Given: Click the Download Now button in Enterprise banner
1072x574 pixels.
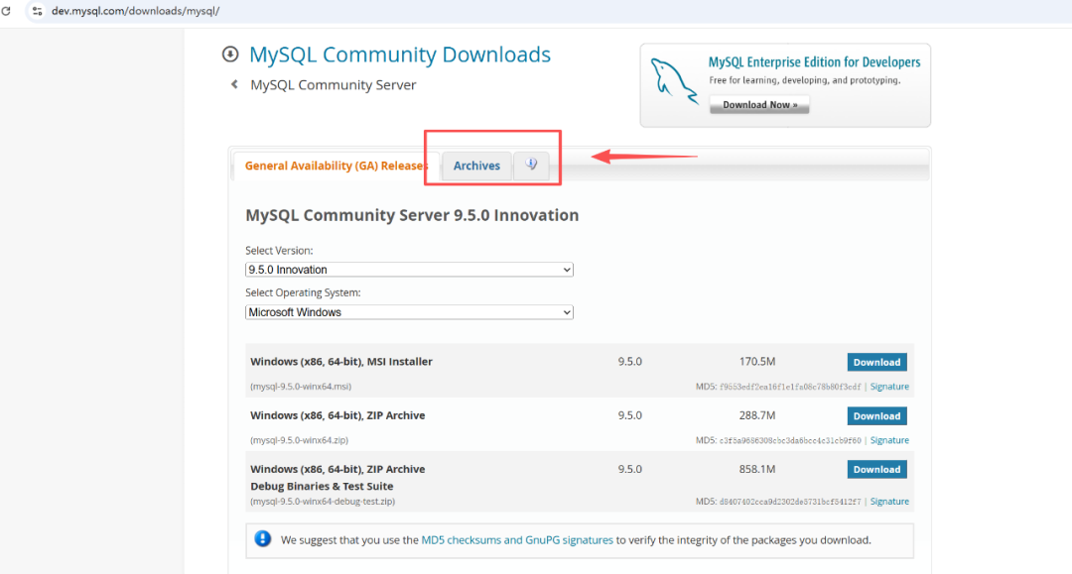Looking at the screenshot, I should pyautogui.click(x=759, y=104).
